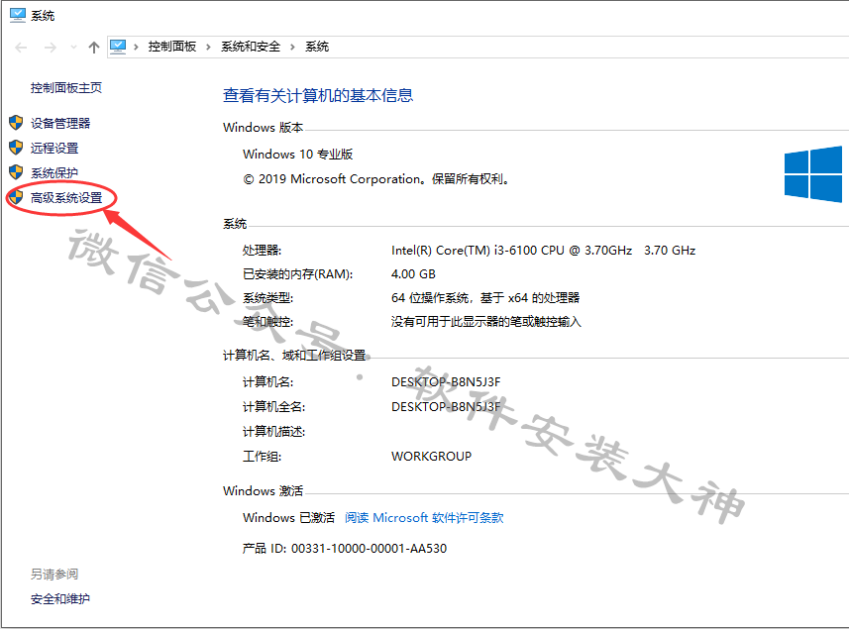Screen dimensions: 849x629
Task: Click 64 位操作系统 system type value
Action: point(485,298)
